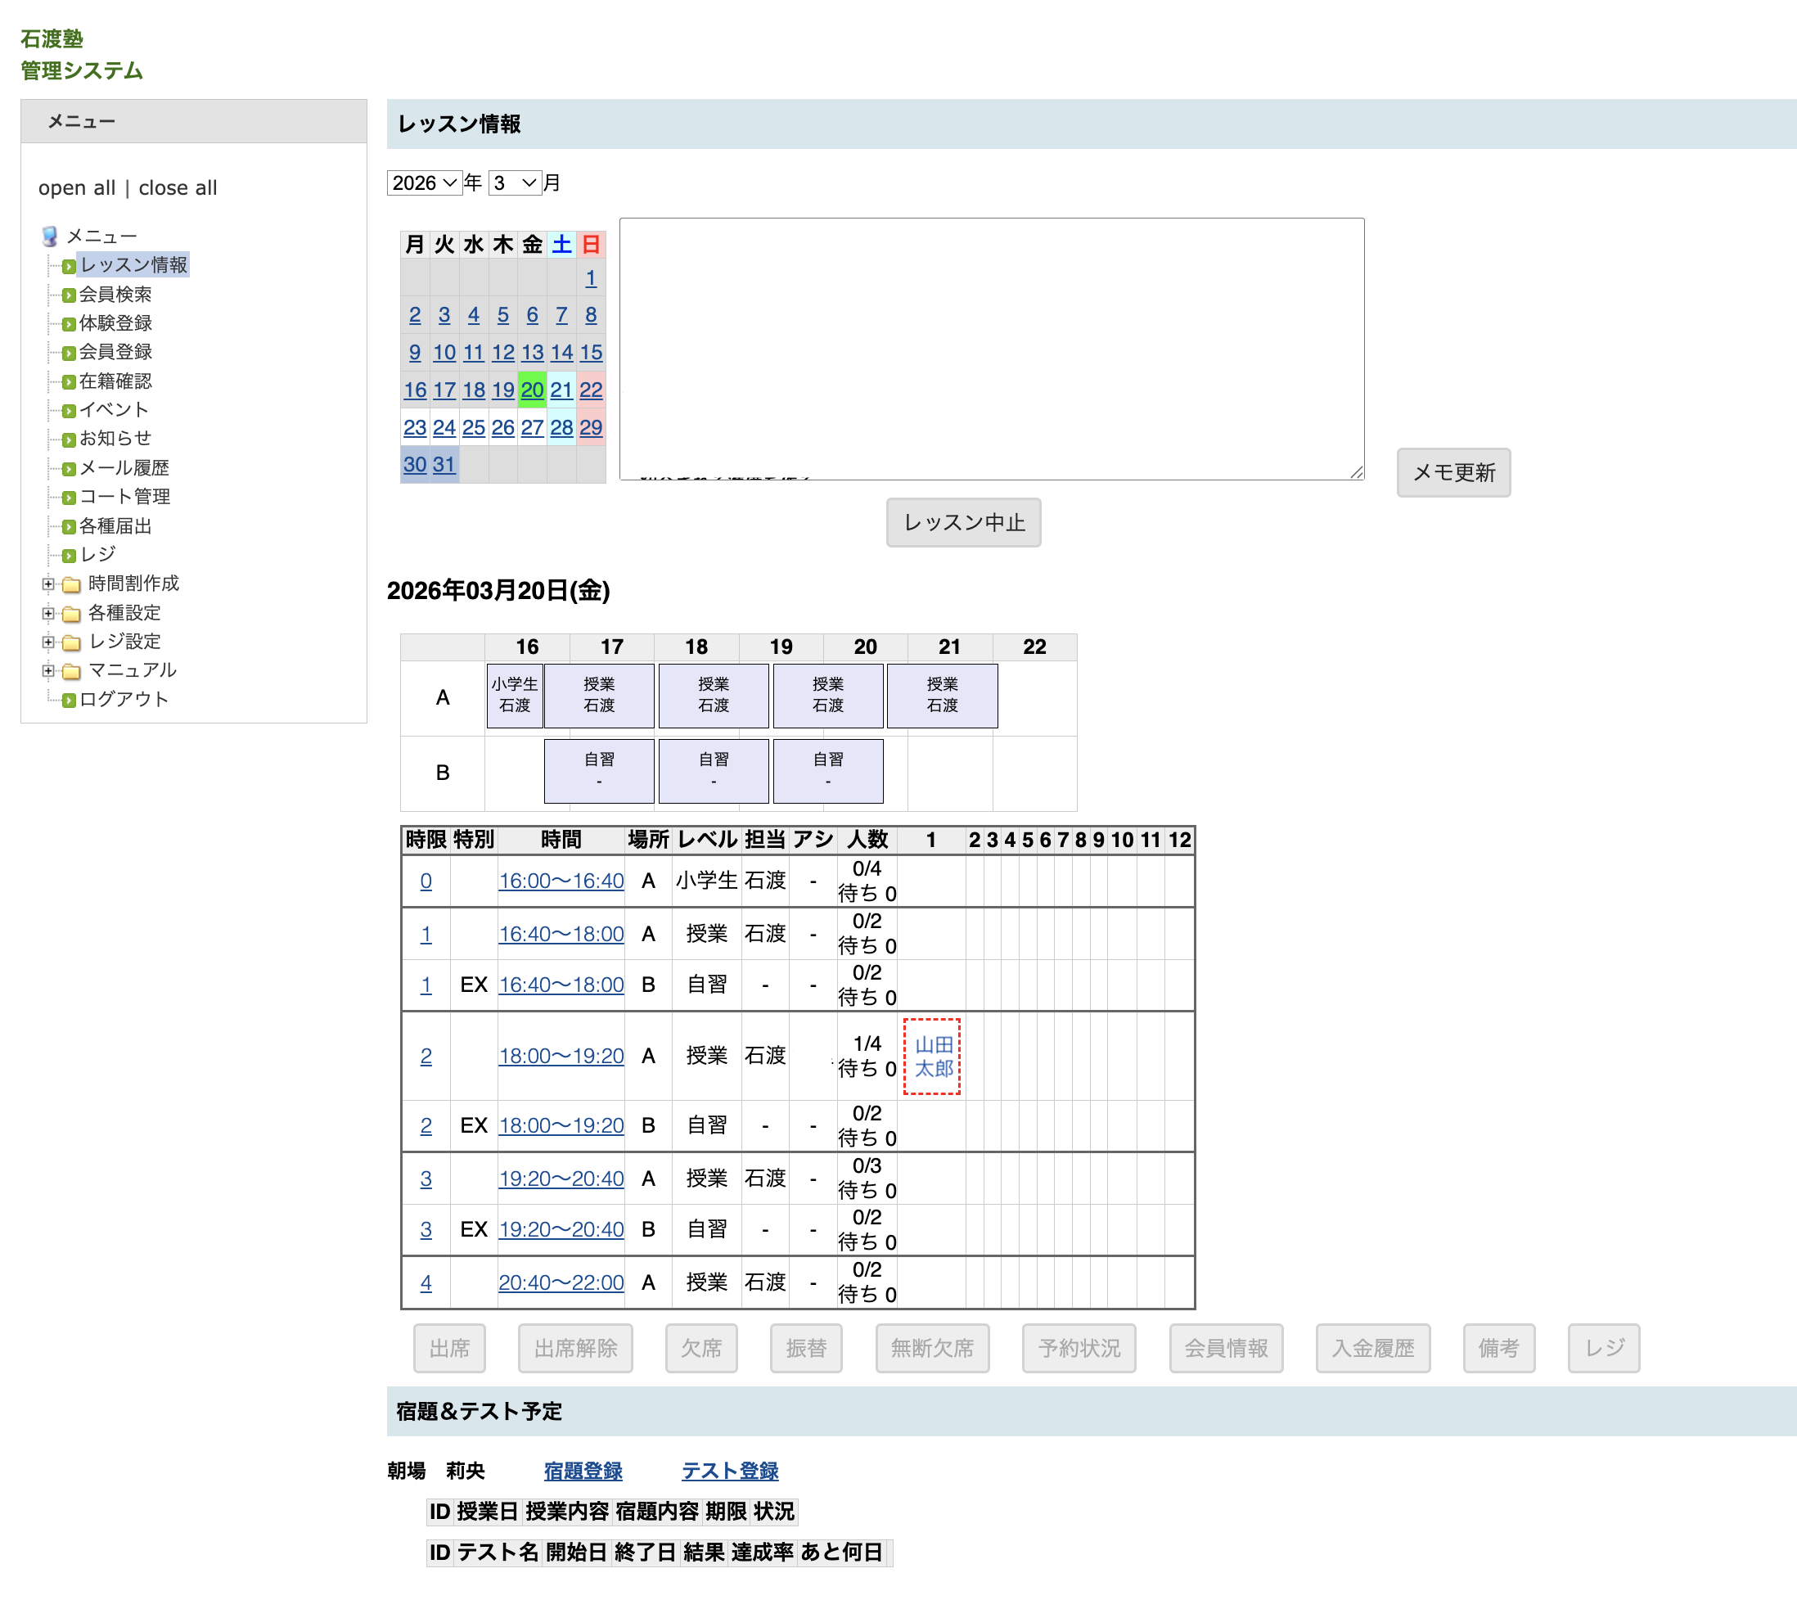Click the レッスン中止 button
Image resolution: width=1797 pixels, height=1600 pixels.
(x=962, y=523)
